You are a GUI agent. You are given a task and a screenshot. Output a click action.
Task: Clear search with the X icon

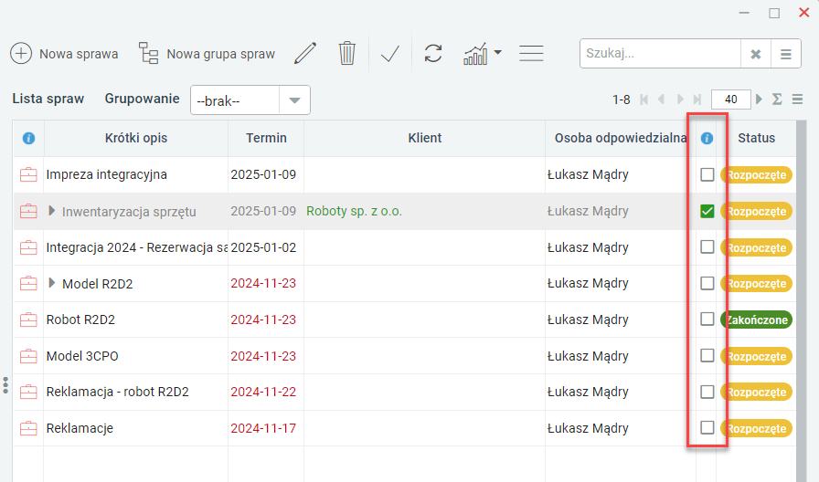tap(755, 54)
